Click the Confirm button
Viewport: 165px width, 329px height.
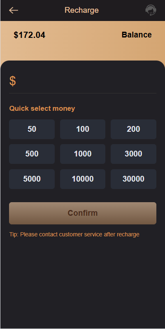[83, 213]
